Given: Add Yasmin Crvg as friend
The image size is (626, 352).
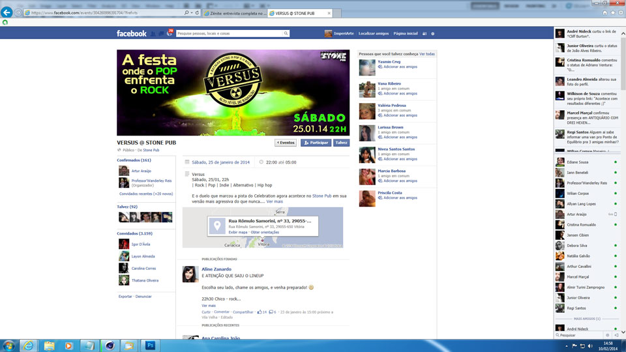Looking at the screenshot, I should pyautogui.click(x=397, y=67).
